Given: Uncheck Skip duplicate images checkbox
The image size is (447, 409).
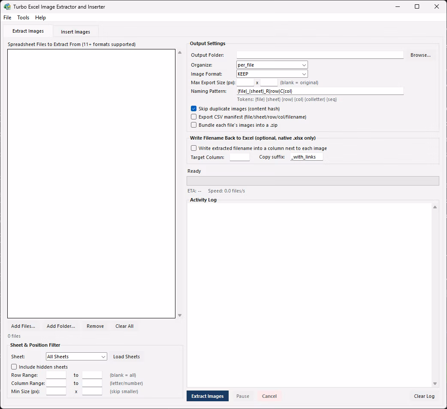Looking at the screenshot, I should point(193,108).
